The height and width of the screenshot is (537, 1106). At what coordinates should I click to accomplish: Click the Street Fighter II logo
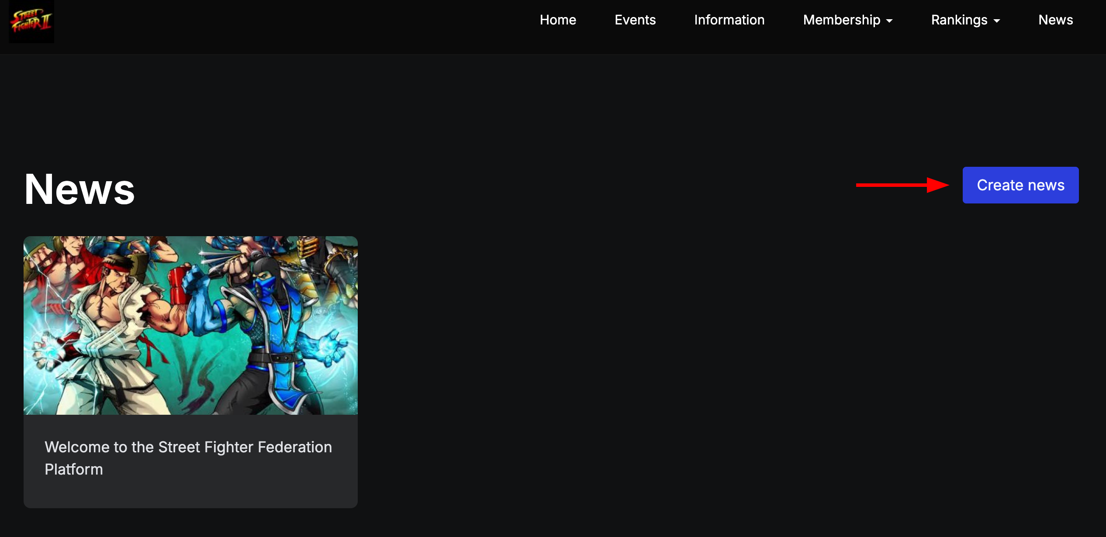[x=31, y=21]
